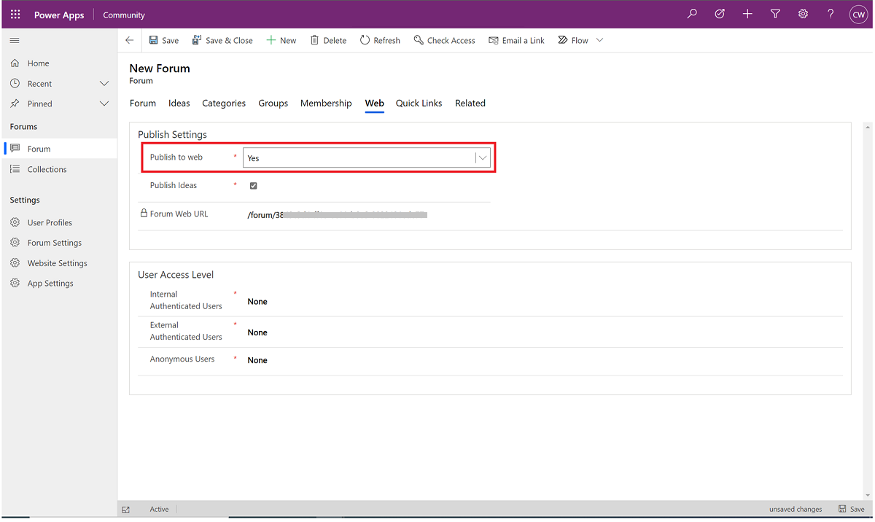Open the app launcher waffle icon
875x522 pixels.
15,15
